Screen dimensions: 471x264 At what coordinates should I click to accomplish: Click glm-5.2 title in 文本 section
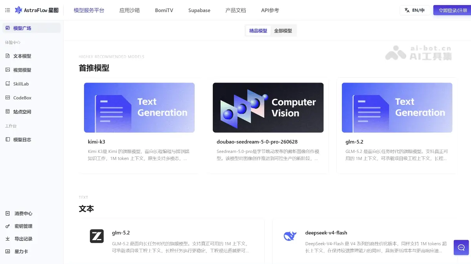(121, 233)
